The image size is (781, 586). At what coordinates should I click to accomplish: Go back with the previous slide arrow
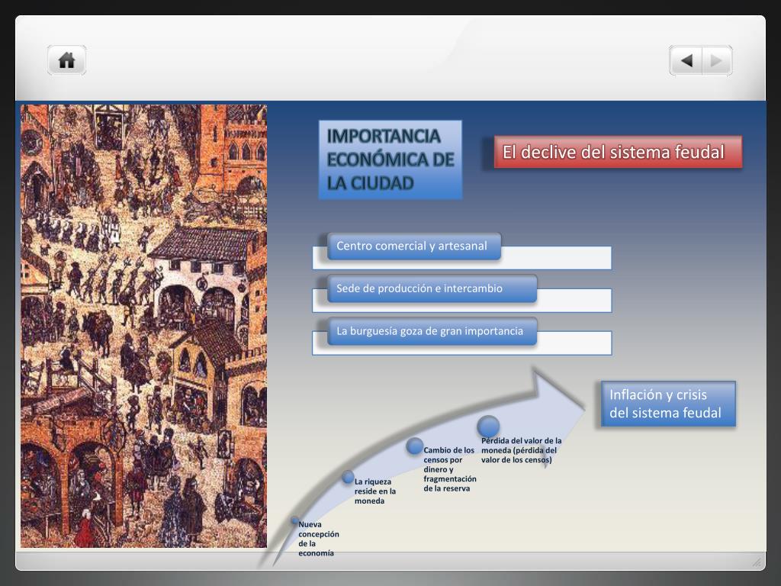(x=686, y=61)
